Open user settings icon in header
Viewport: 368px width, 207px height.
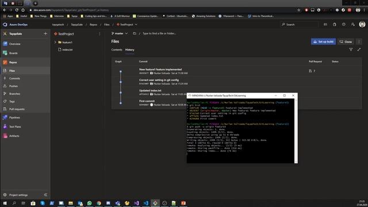point(352,24)
